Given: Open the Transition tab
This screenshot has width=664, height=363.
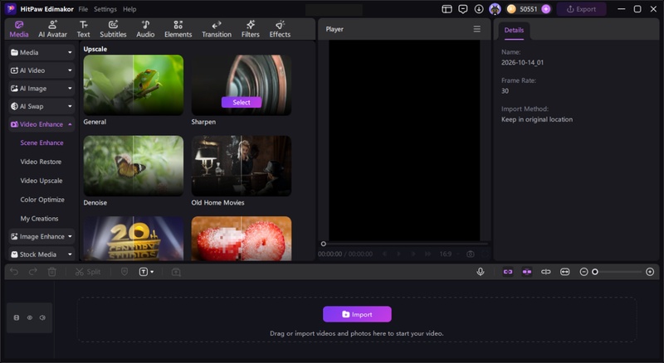Looking at the screenshot, I should 217,29.
